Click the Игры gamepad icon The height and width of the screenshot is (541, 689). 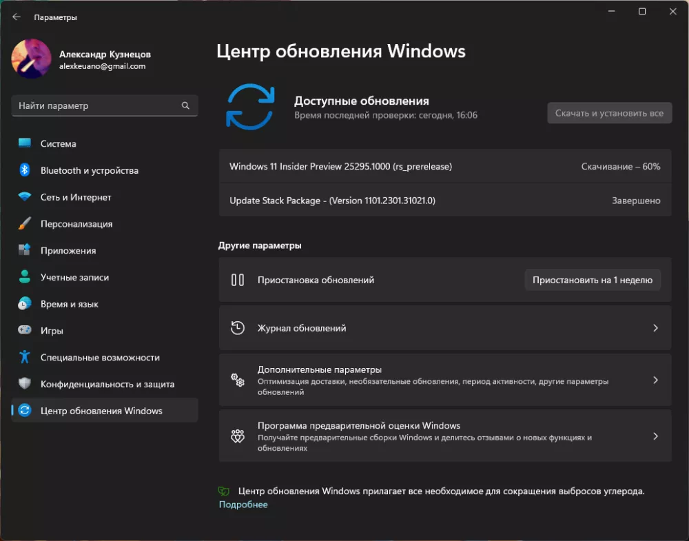[25, 331]
